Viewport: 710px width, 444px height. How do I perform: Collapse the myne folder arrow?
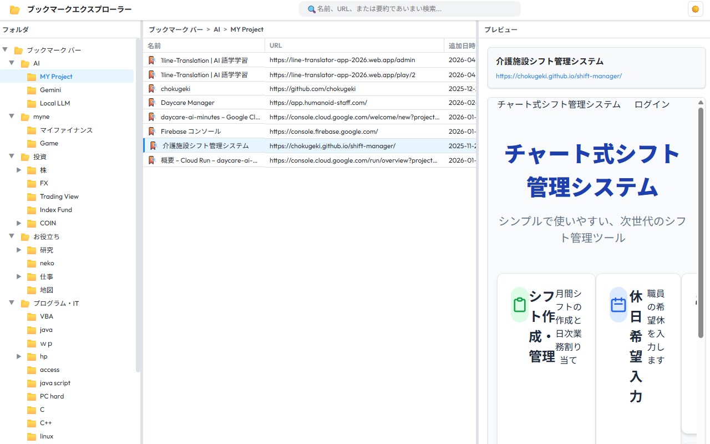click(x=12, y=117)
